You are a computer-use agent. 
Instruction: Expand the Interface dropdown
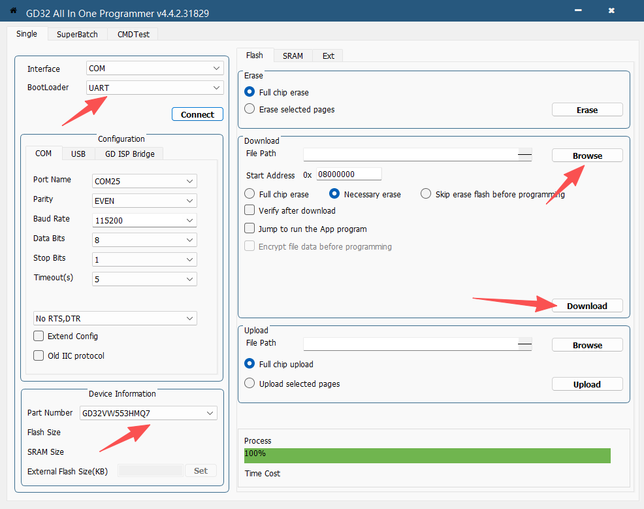tap(155, 68)
